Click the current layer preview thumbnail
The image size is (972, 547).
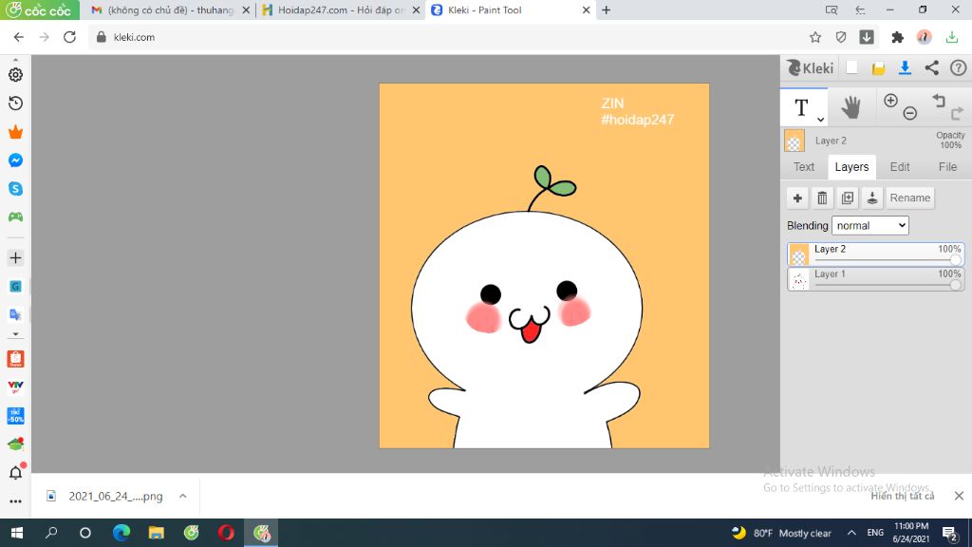click(794, 141)
